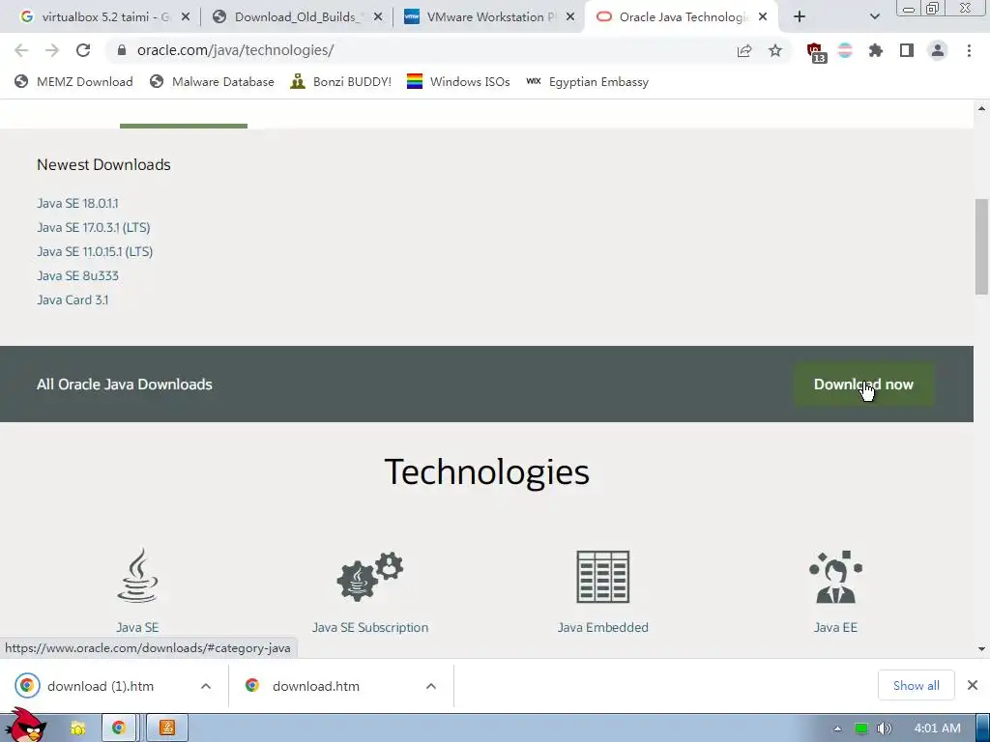
Task: Open the Chrome profile avatar
Action: (x=938, y=50)
